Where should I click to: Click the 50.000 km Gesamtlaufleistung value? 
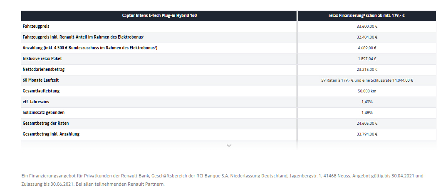pyautogui.click(x=367, y=91)
